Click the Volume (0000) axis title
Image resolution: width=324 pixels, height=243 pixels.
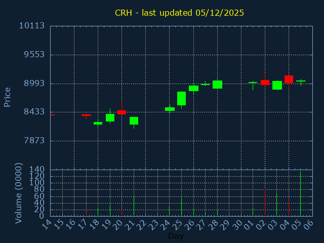pyautogui.click(x=19, y=193)
